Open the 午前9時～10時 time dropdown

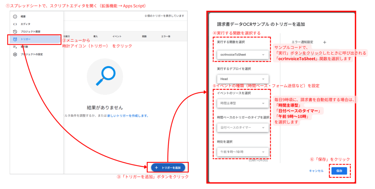[x=242, y=152]
